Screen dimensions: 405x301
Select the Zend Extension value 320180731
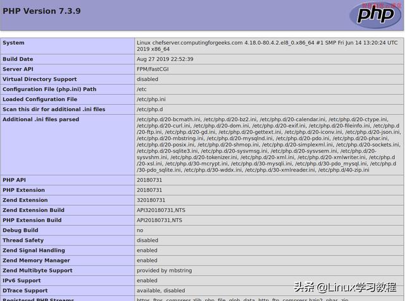pos(151,200)
